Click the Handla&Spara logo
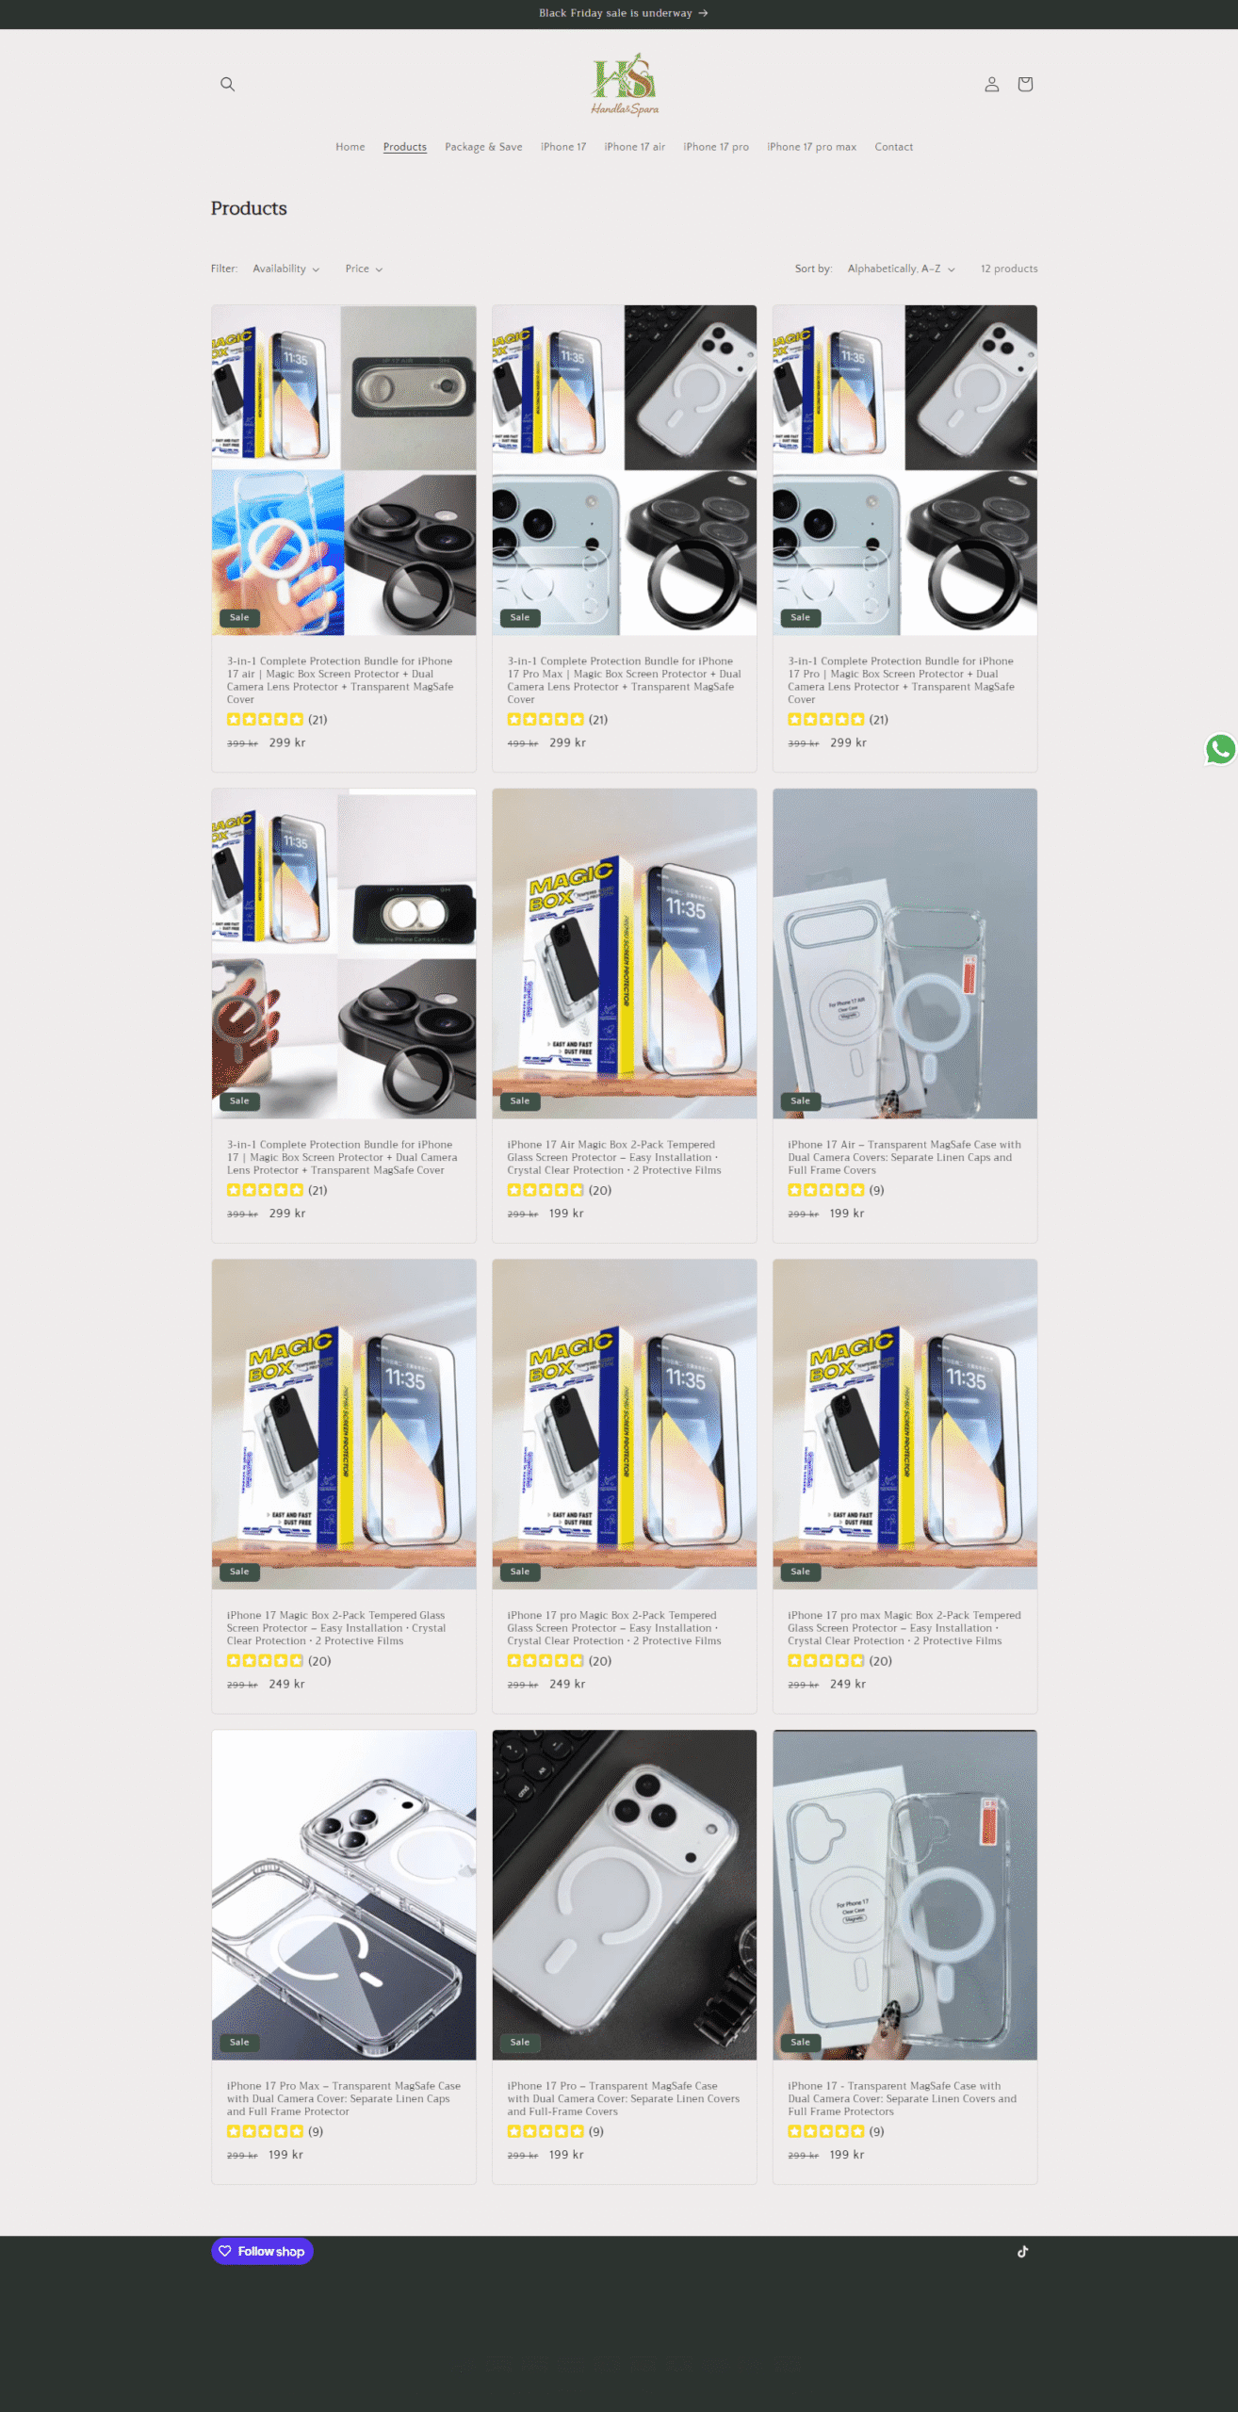 (624, 84)
